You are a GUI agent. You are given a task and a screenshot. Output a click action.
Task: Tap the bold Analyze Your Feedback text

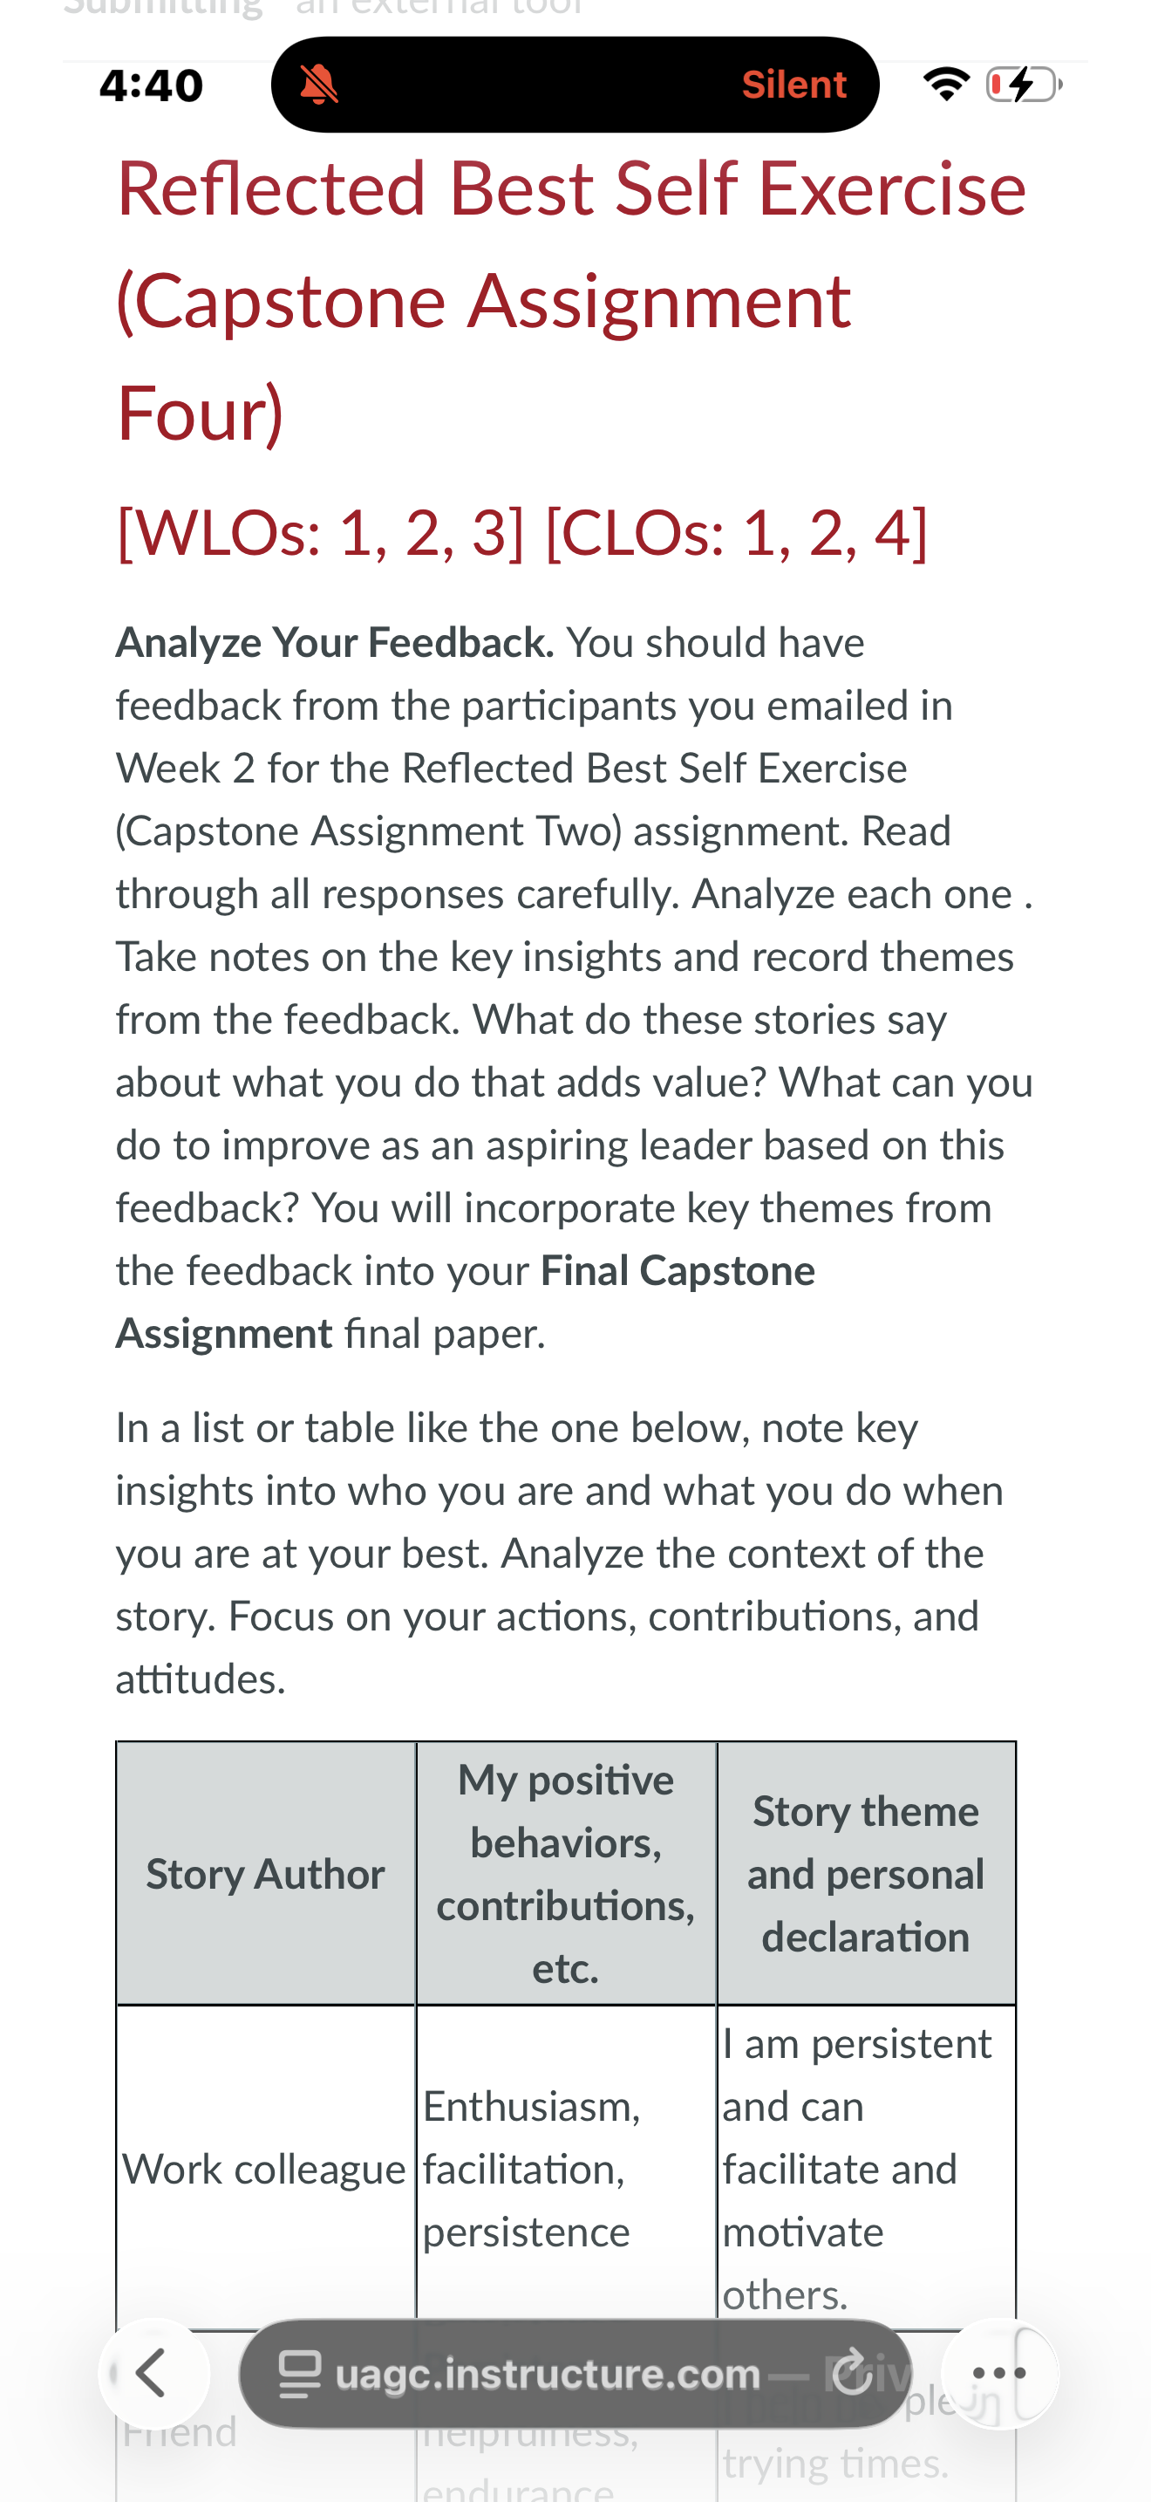(335, 643)
